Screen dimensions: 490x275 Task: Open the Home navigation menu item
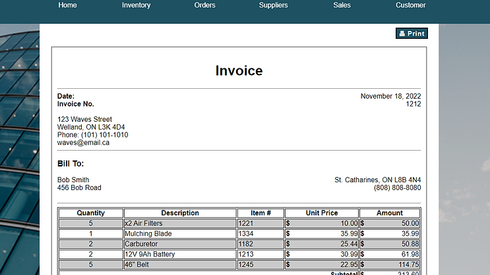pos(67,5)
